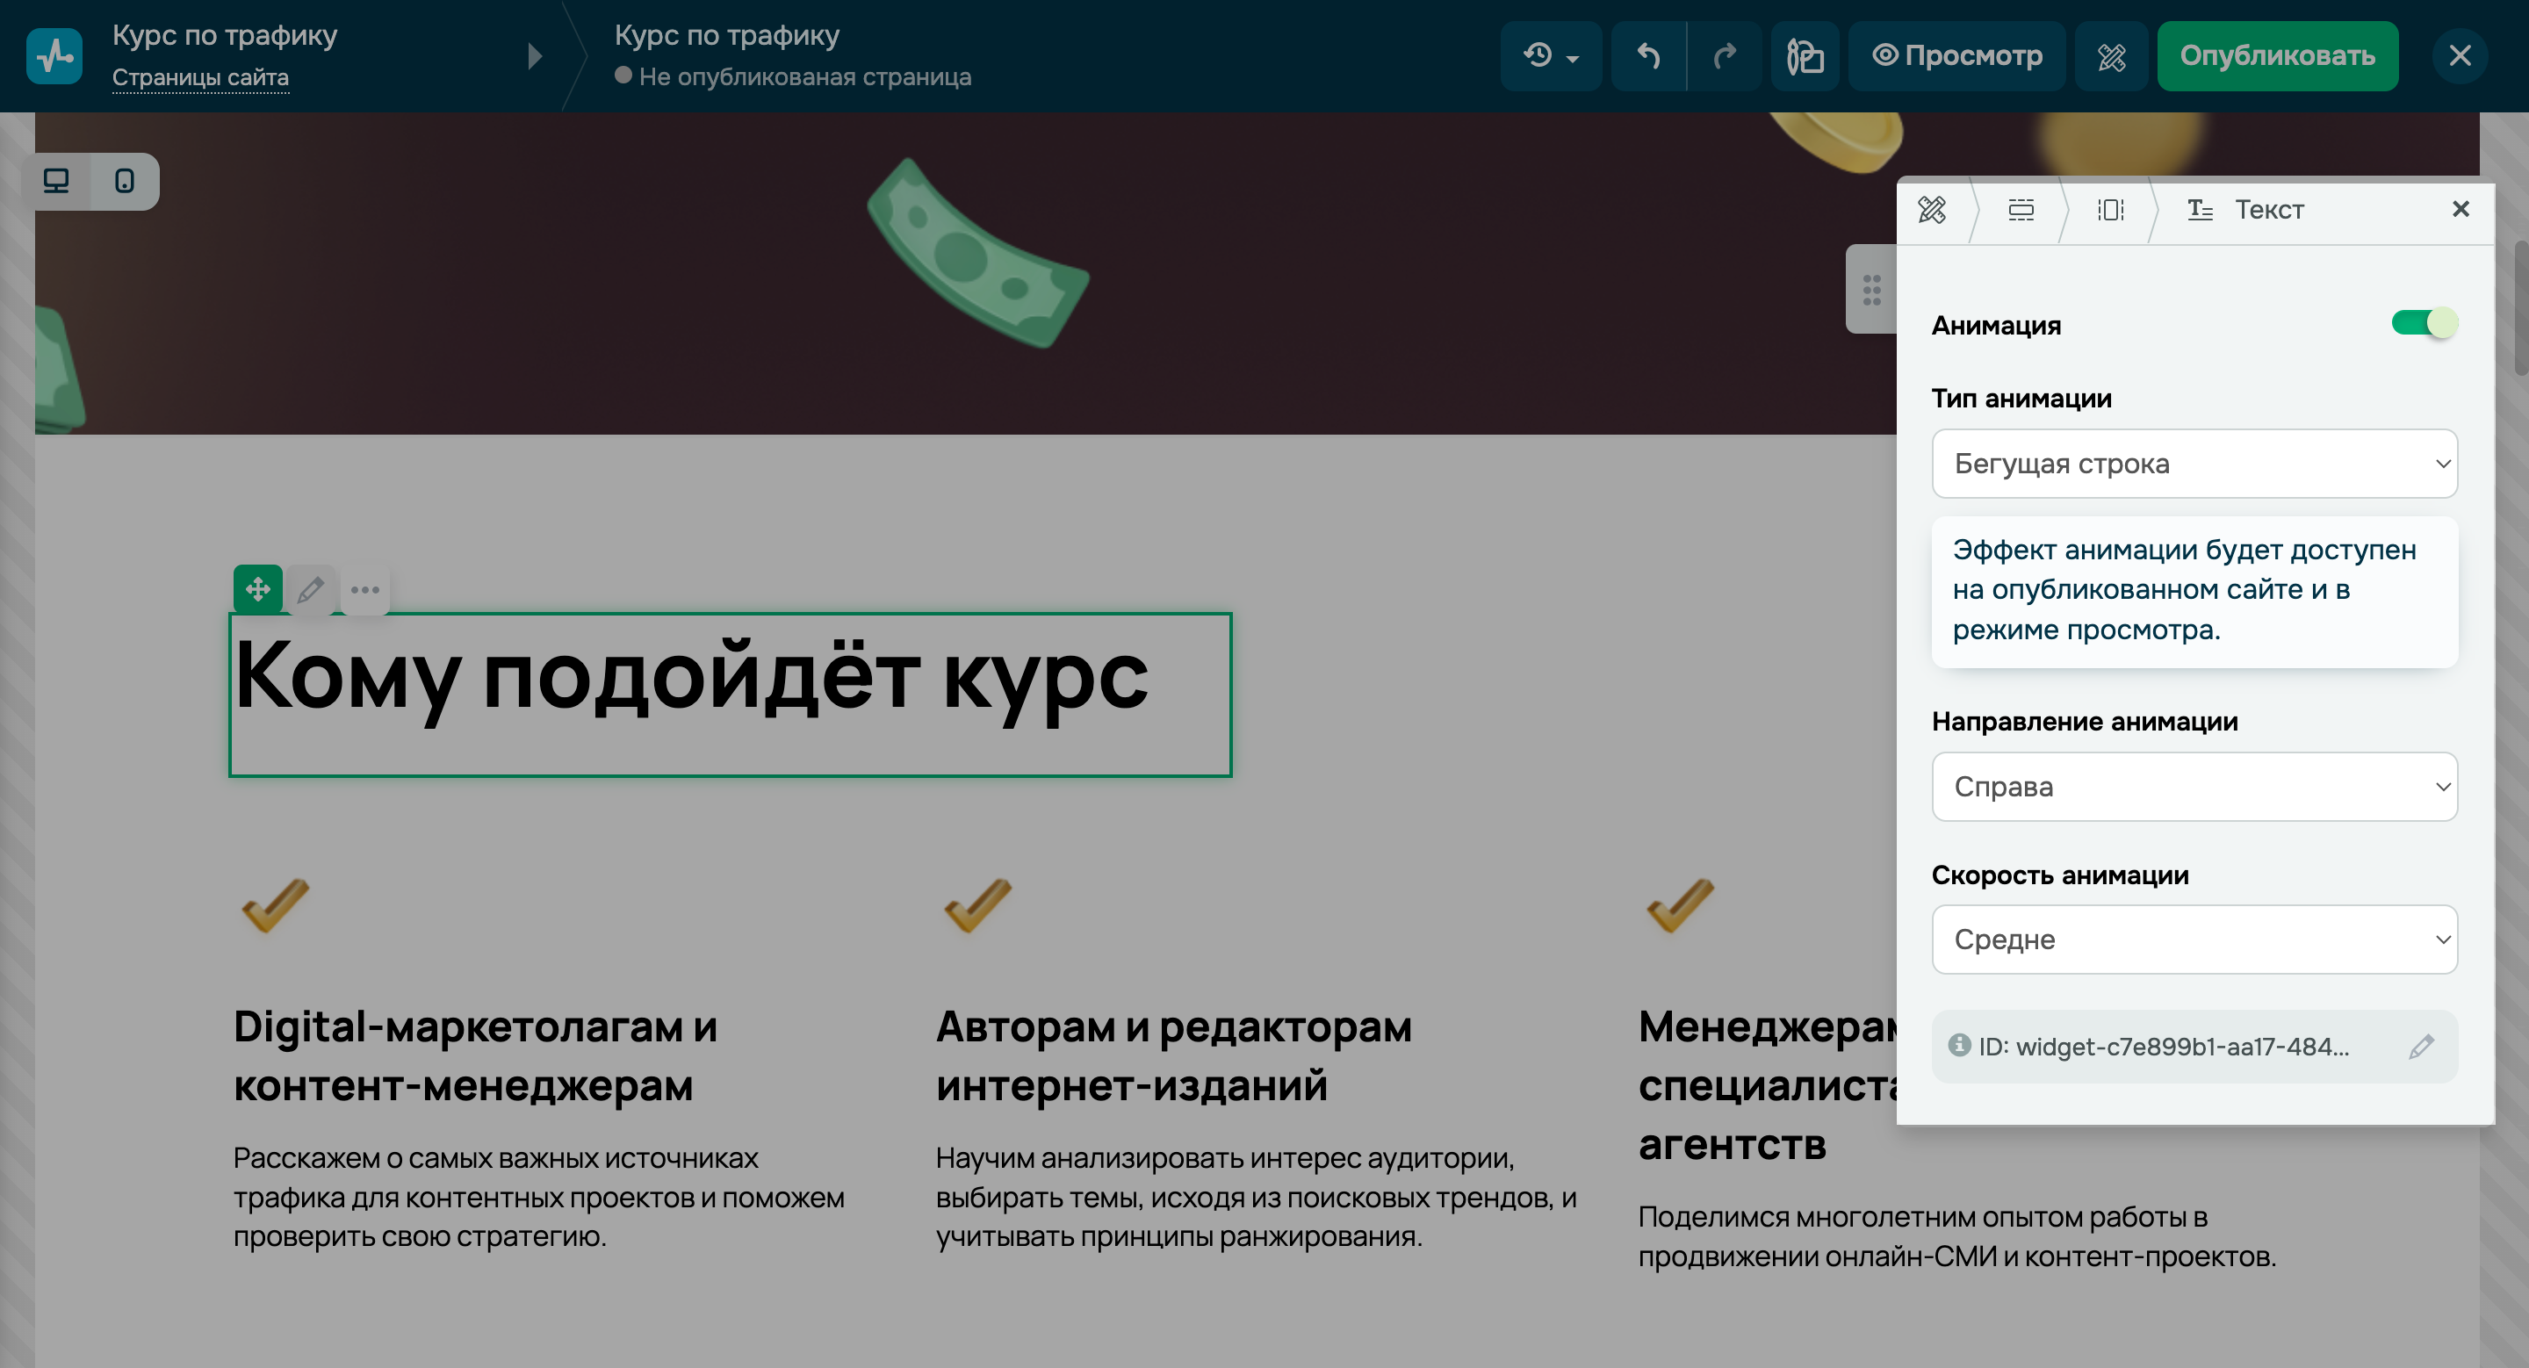Click the Опубликовать button
The image size is (2529, 1368).
[2278, 56]
